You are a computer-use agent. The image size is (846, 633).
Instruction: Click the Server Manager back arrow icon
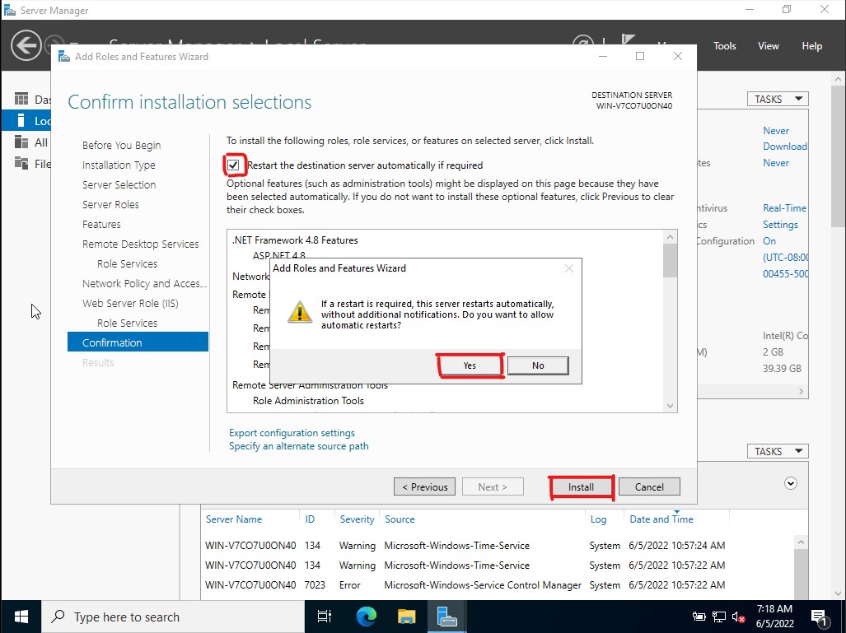coord(26,45)
